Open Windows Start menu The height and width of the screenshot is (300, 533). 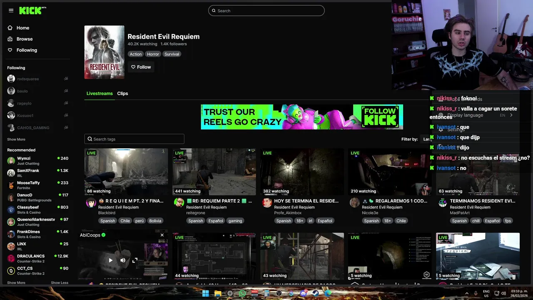[x=205, y=293]
